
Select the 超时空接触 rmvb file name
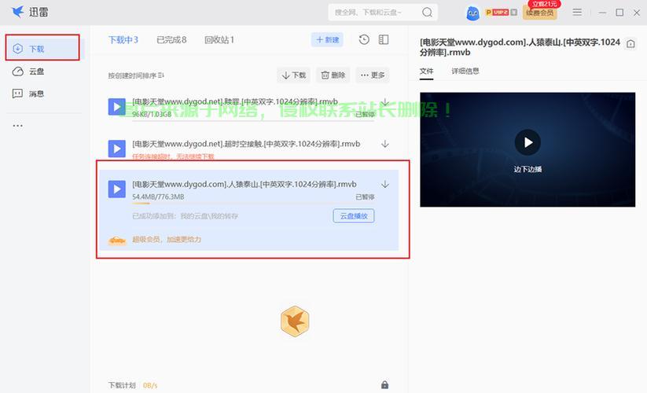pos(246,144)
